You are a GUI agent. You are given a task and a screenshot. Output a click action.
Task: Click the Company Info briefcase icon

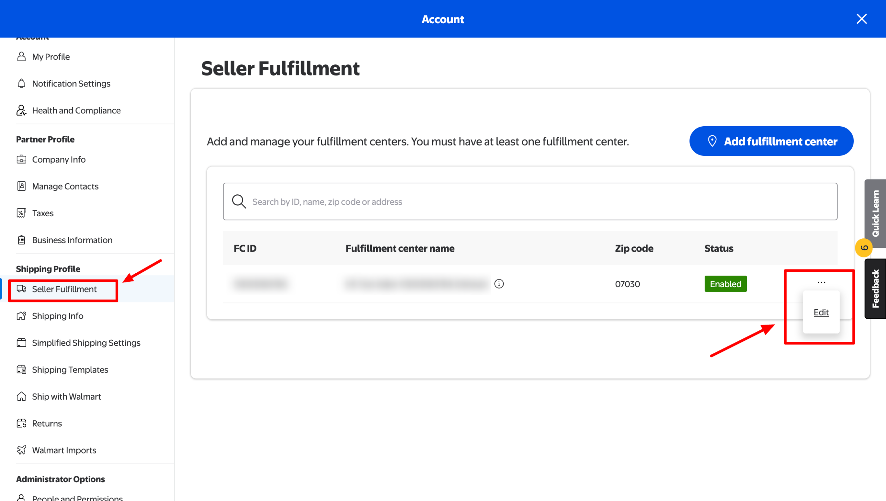(x=21, y=159)
